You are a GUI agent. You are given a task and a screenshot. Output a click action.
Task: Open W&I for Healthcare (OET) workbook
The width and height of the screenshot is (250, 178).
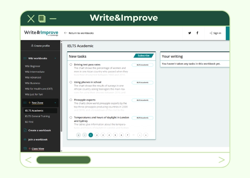point(39,89)
